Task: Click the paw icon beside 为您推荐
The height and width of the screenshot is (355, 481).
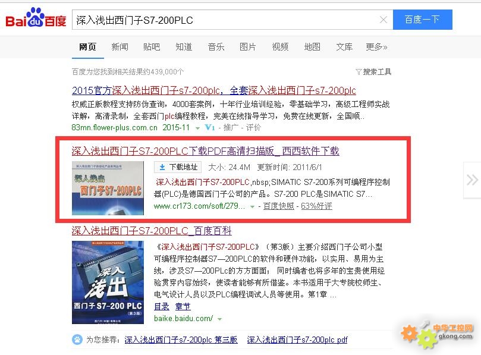Action: (77, 340)
